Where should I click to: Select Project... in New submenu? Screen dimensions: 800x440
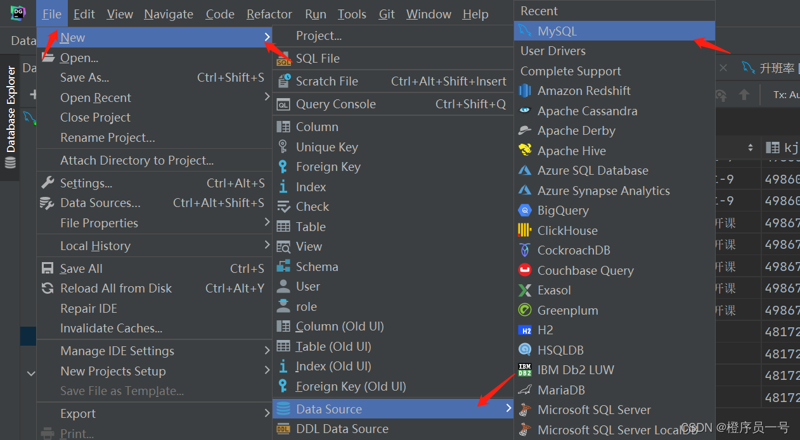click(x=393, y=35)
